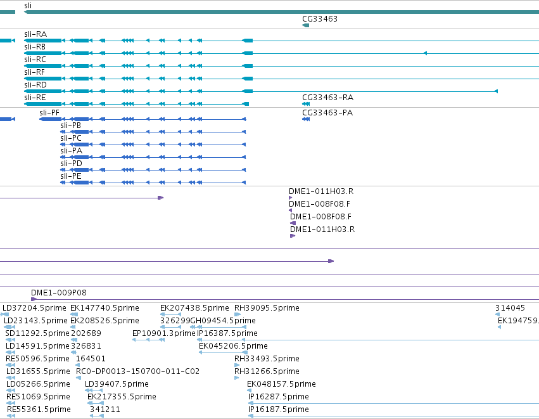Click the LD14591.5prime EST label

click(38, 346)
